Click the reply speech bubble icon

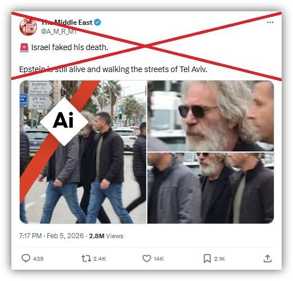(x=26, y=258)
